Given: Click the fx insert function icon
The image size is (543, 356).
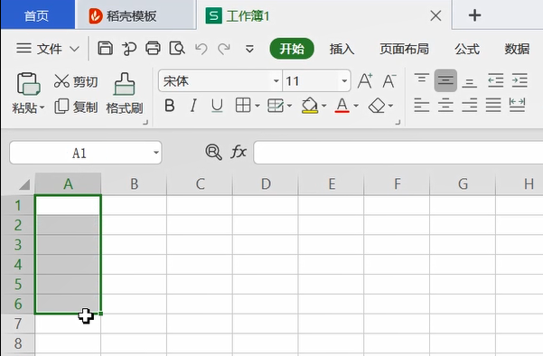Looking at the screenshot, I should click(x=239, y=152).
